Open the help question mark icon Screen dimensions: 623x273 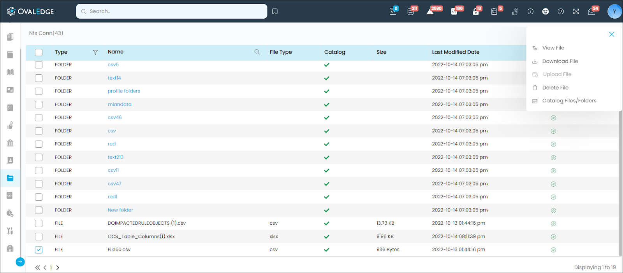(561, 12)
